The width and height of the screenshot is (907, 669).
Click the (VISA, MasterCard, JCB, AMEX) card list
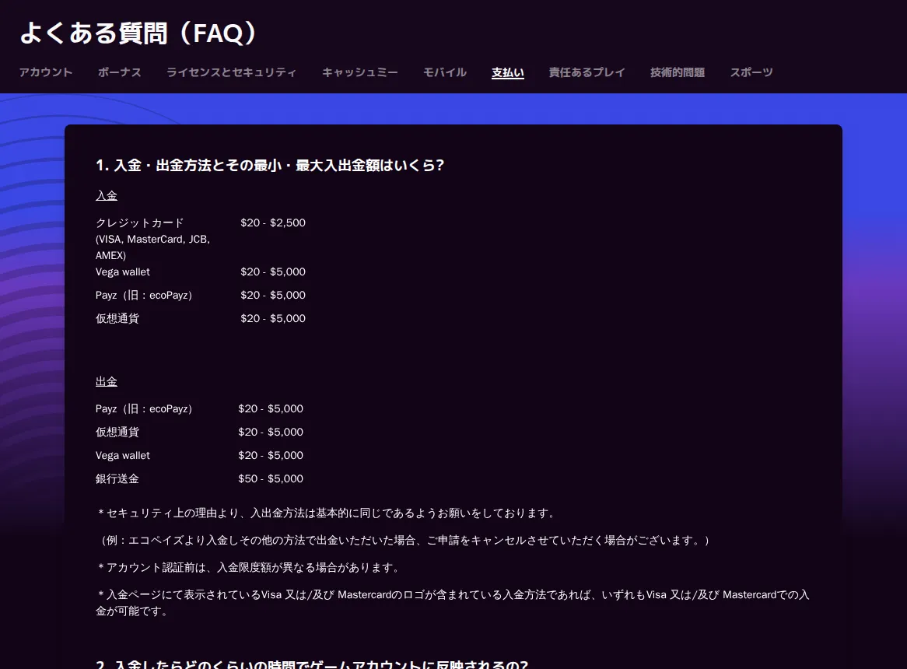152,247
